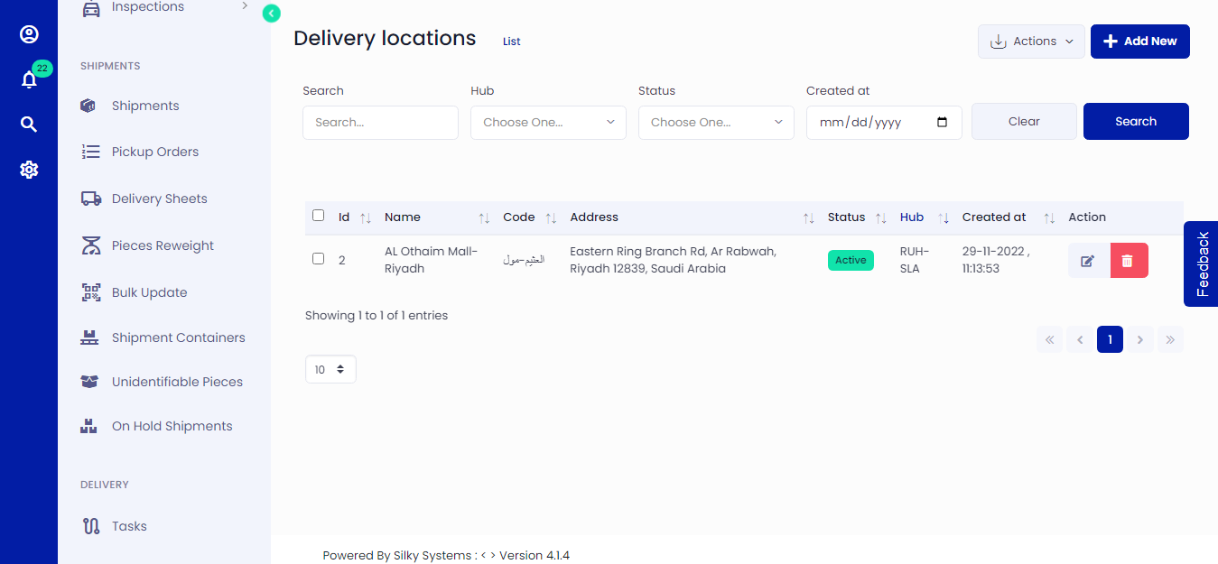Image resolution: width=1218 pixels, height=564 pixels.
Task: Open the global search magnifier
Action: 29,124
